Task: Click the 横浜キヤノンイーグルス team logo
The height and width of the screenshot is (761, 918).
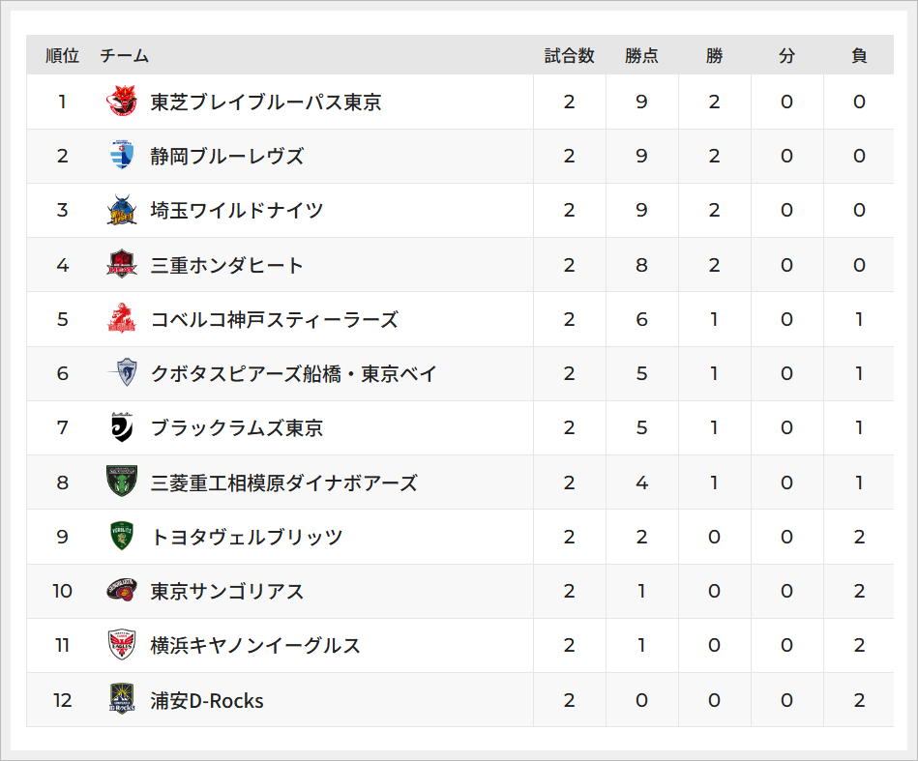Action: [x=122, y=645]
